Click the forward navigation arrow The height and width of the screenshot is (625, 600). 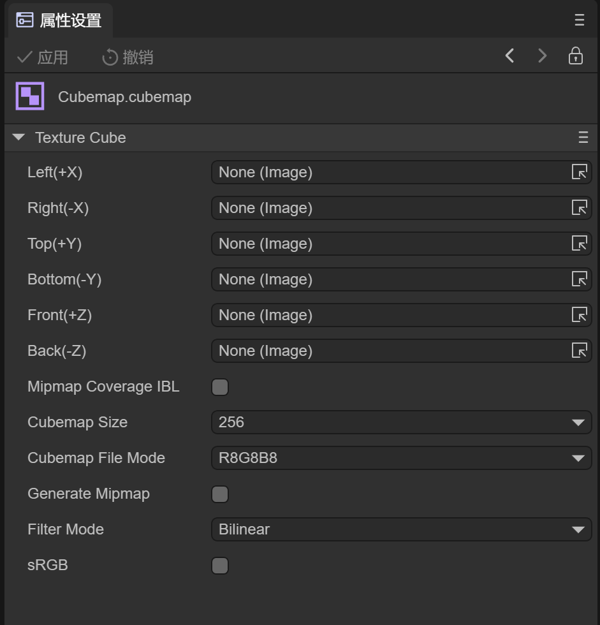pos(543,56)
